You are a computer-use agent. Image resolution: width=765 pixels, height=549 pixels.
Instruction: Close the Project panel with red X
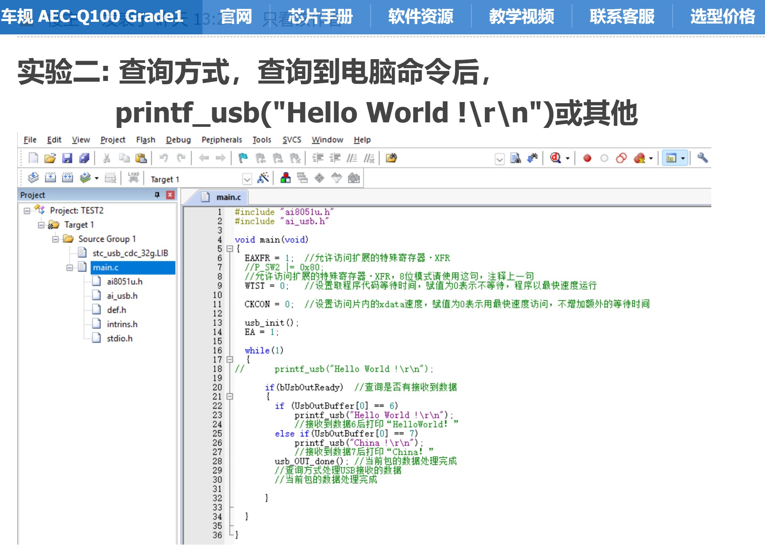170,195
